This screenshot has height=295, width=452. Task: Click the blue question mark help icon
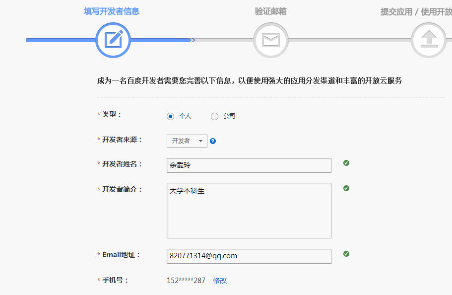pyautogui.click(x=213, y=141)
